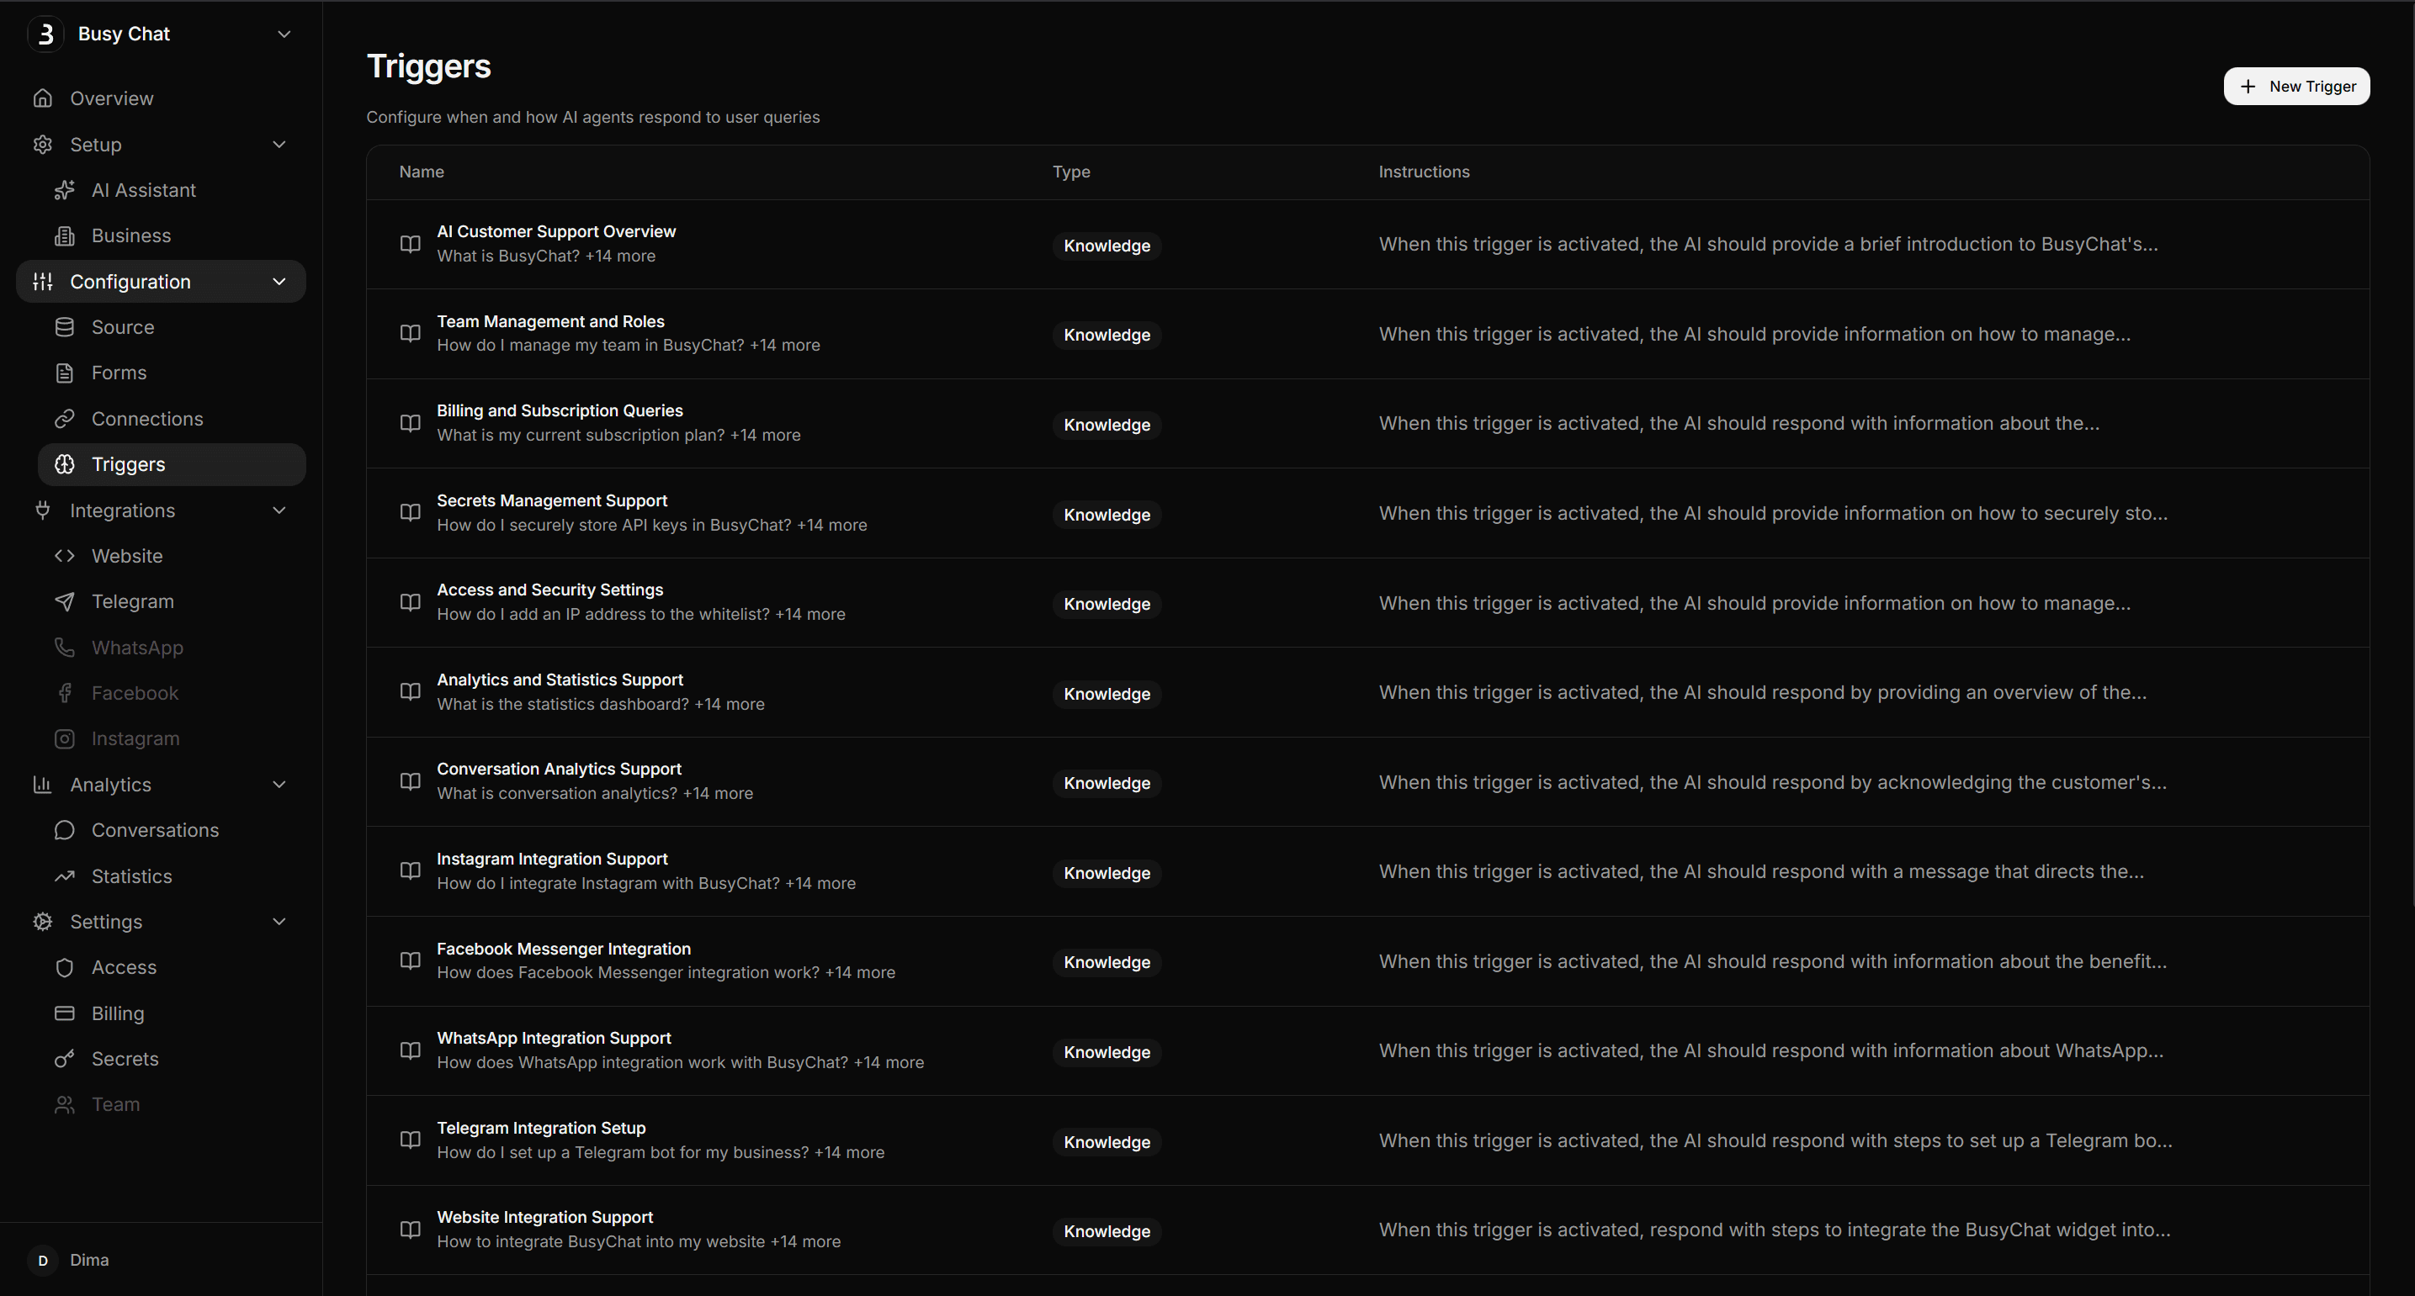Go to the Overview page
Screen dimensions: 2415x1296
click(x=112, y=98)
